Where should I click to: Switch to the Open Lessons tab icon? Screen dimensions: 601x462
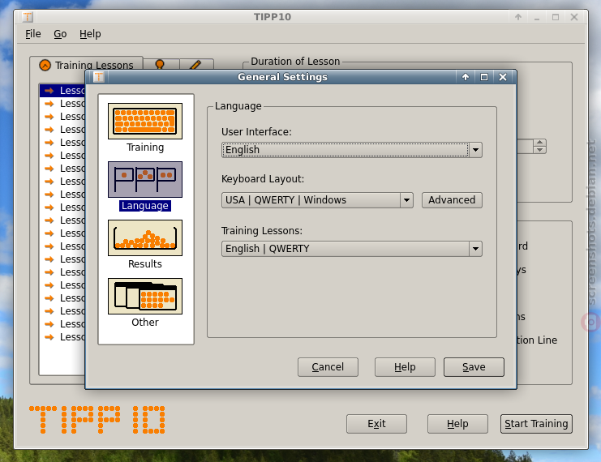click(x=161, y=64)
